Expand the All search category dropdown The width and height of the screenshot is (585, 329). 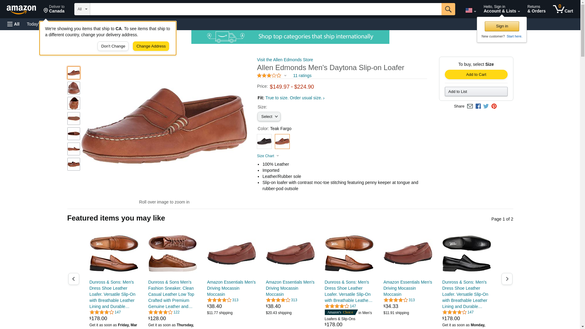coord(82,9)
